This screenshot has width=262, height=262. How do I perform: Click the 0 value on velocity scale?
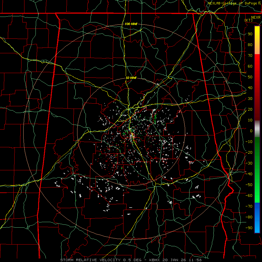(x=251, y=131)
